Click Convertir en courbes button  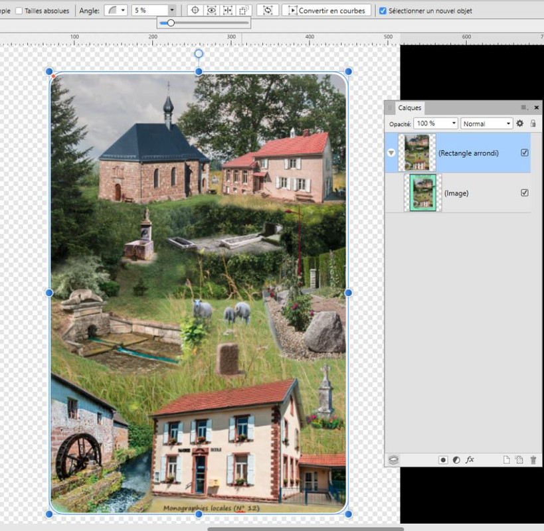[327, 11]
